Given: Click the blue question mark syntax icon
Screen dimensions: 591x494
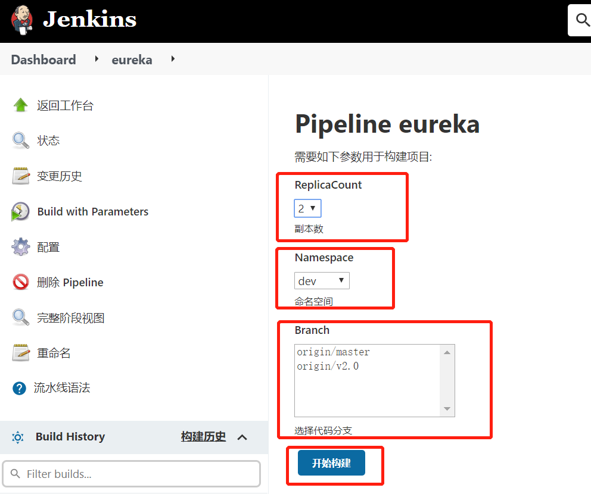Looking at the screenshot, I should tap(20, 389).
